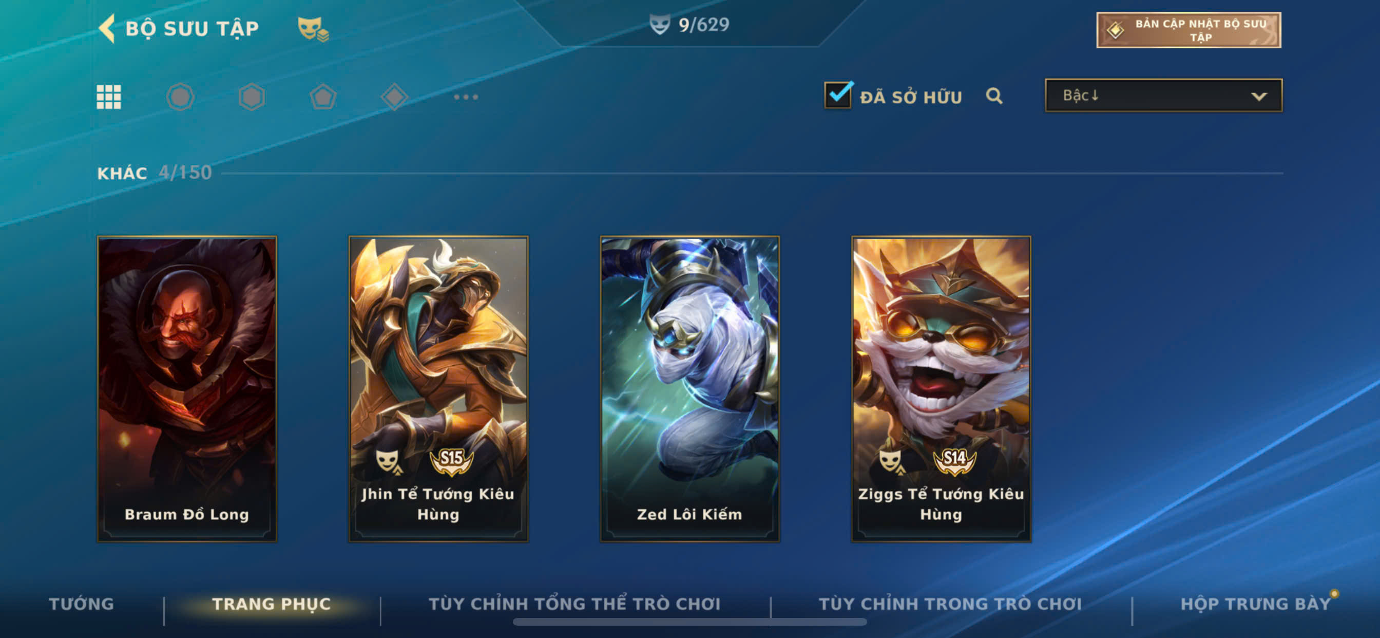Select the pentagon rarity filter icon

(323, 97)
